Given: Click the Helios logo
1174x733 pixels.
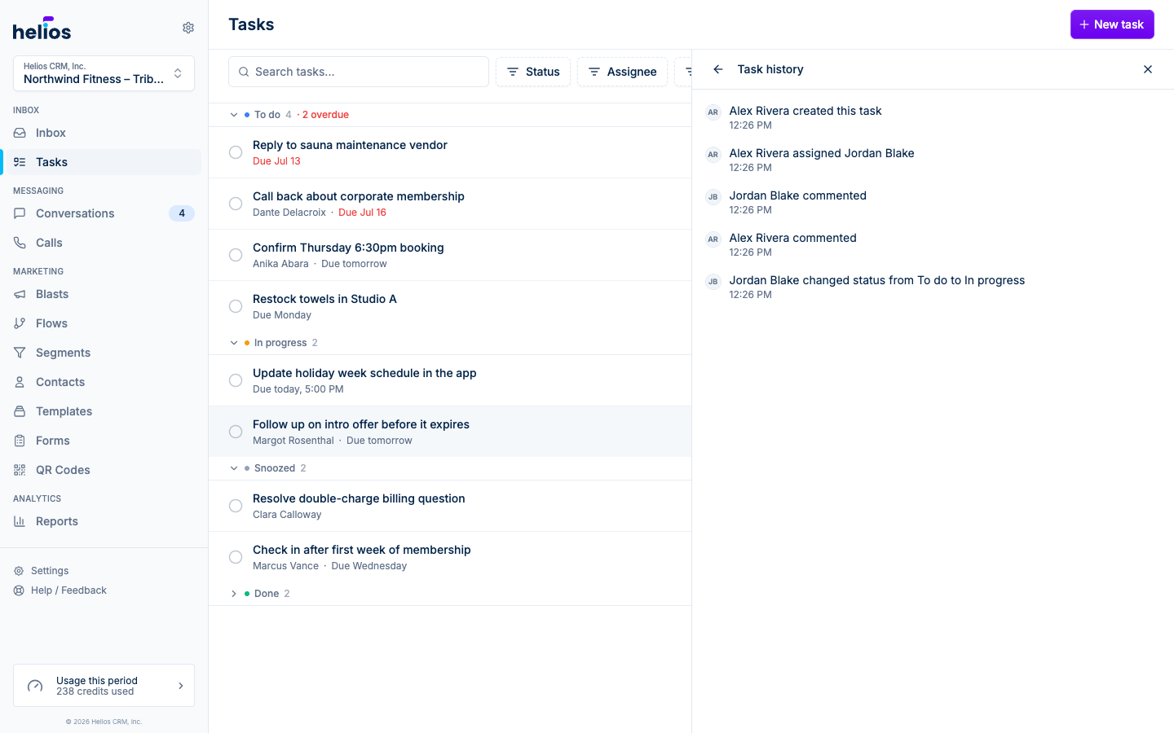Looking at the screenshot, I should (x=42, y=29).
